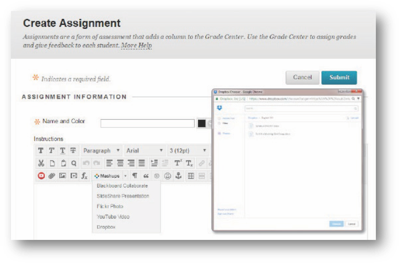Click the blue Submit button

click(x=339, y=77)
